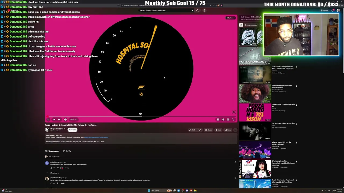Open Brave browser icon on taskbar
The width and height of the screenshot is (344, 193).
191,191
